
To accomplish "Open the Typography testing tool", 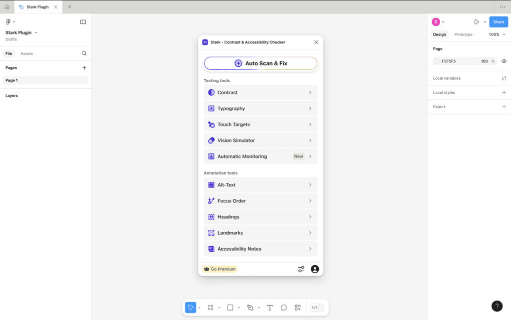I will [x=260, y=108].
